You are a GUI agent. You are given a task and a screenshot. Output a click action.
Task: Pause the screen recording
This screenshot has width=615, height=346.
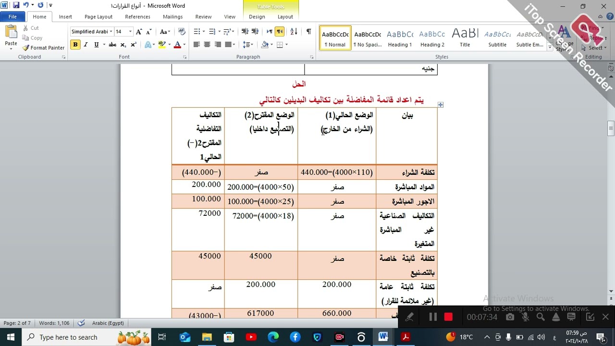point(433,317)
